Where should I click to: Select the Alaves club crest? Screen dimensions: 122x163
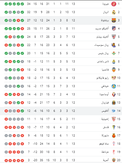pos(114,111)
